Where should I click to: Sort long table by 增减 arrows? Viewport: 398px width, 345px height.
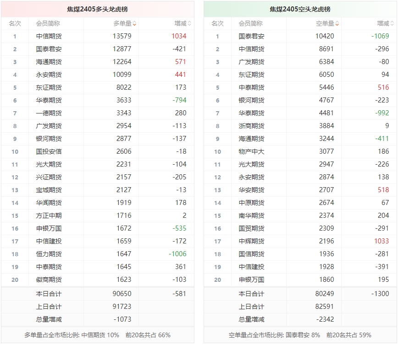(189, 23)
